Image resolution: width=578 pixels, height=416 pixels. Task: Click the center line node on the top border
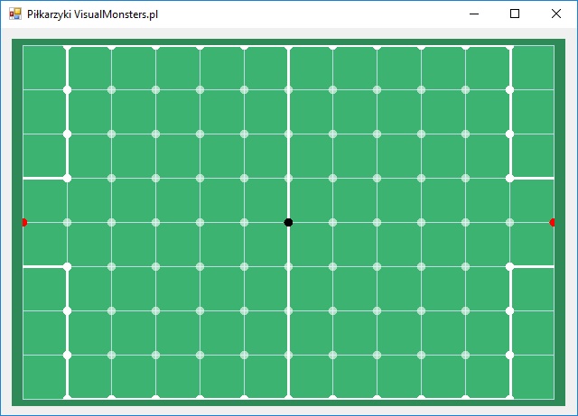pos(288,48)
